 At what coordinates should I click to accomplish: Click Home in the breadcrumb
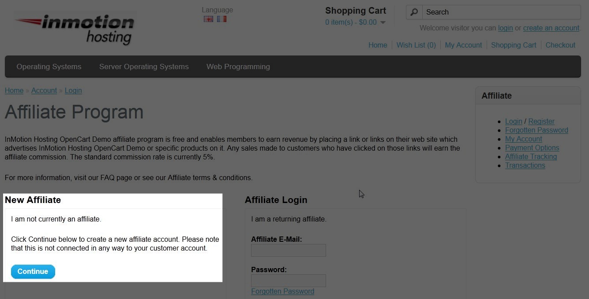coord(14,90)
